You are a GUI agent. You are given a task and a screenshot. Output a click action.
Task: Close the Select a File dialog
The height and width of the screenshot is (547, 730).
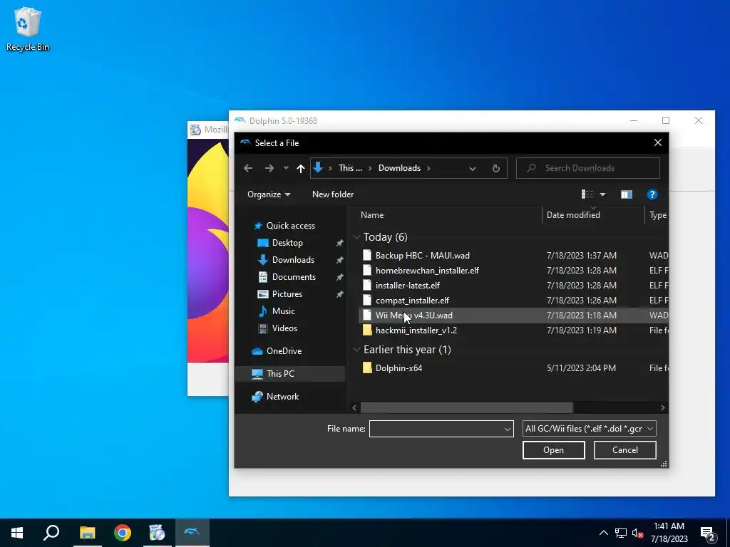(657, 142)
